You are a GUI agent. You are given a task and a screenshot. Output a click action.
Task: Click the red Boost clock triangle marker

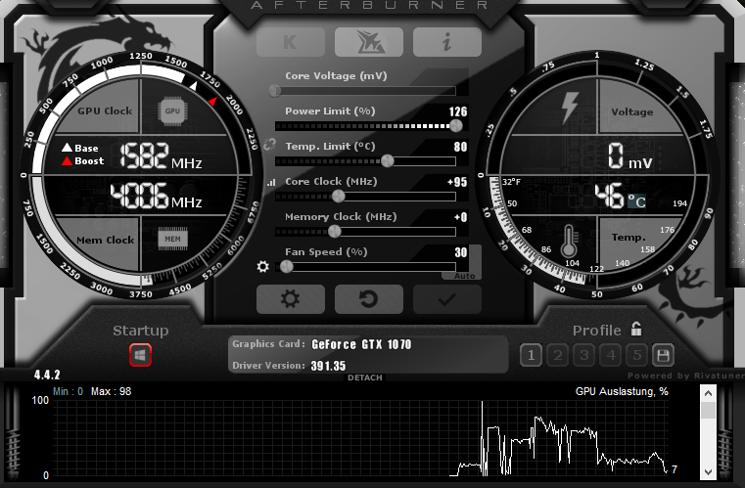(x=212, y=101)
